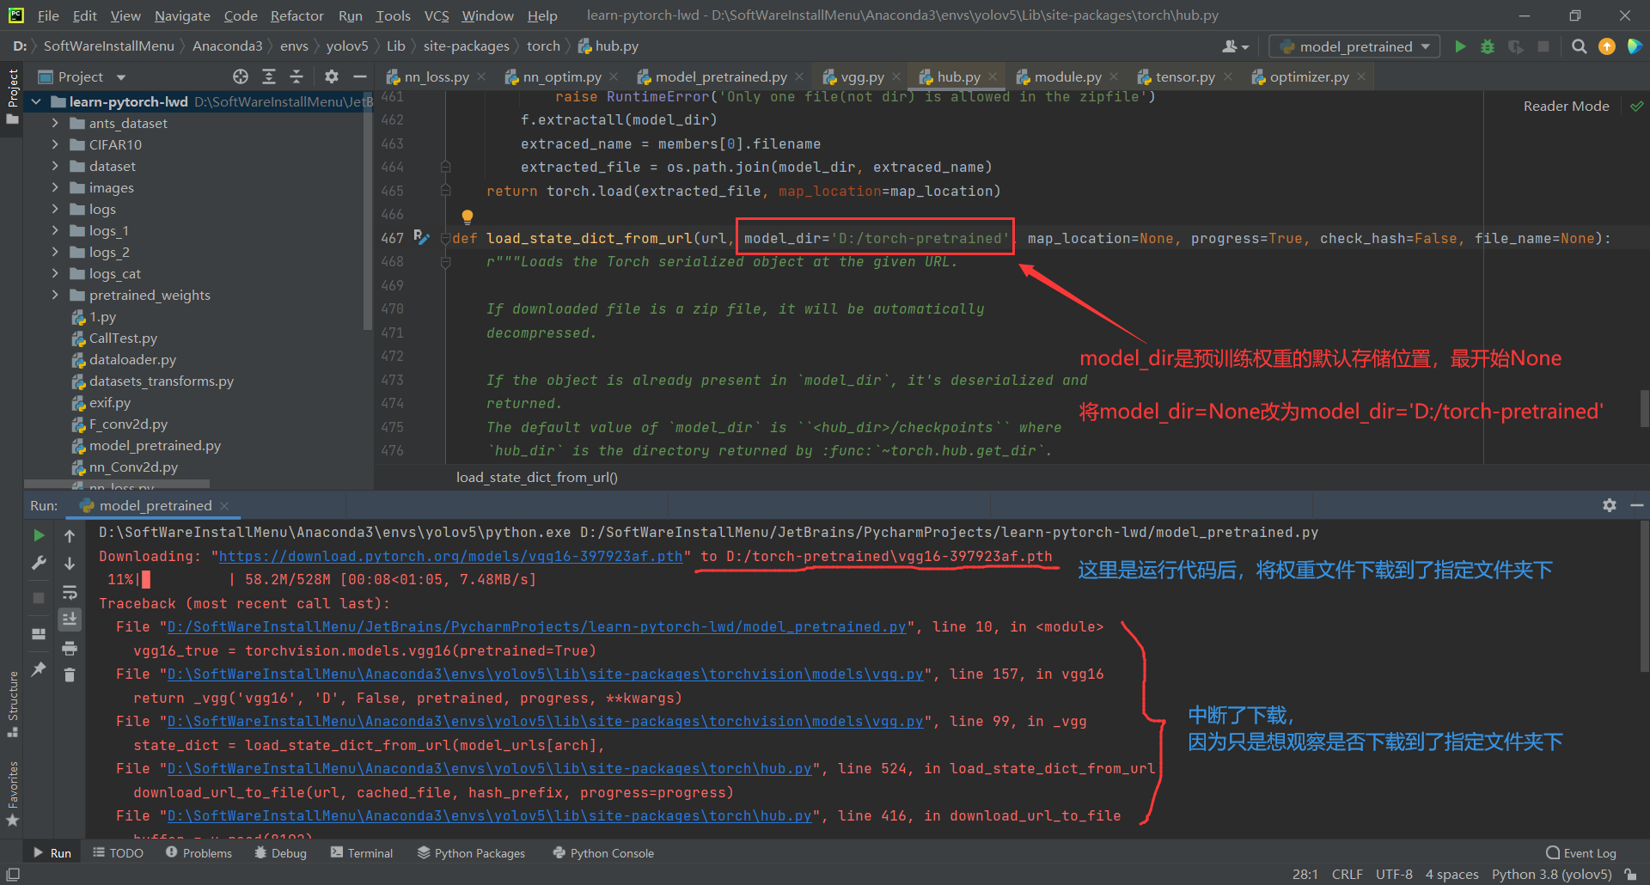Open Project panel settings gear
Viewport: 1650px width, 885px height.
pyautogui.click(x=332, y=76)
